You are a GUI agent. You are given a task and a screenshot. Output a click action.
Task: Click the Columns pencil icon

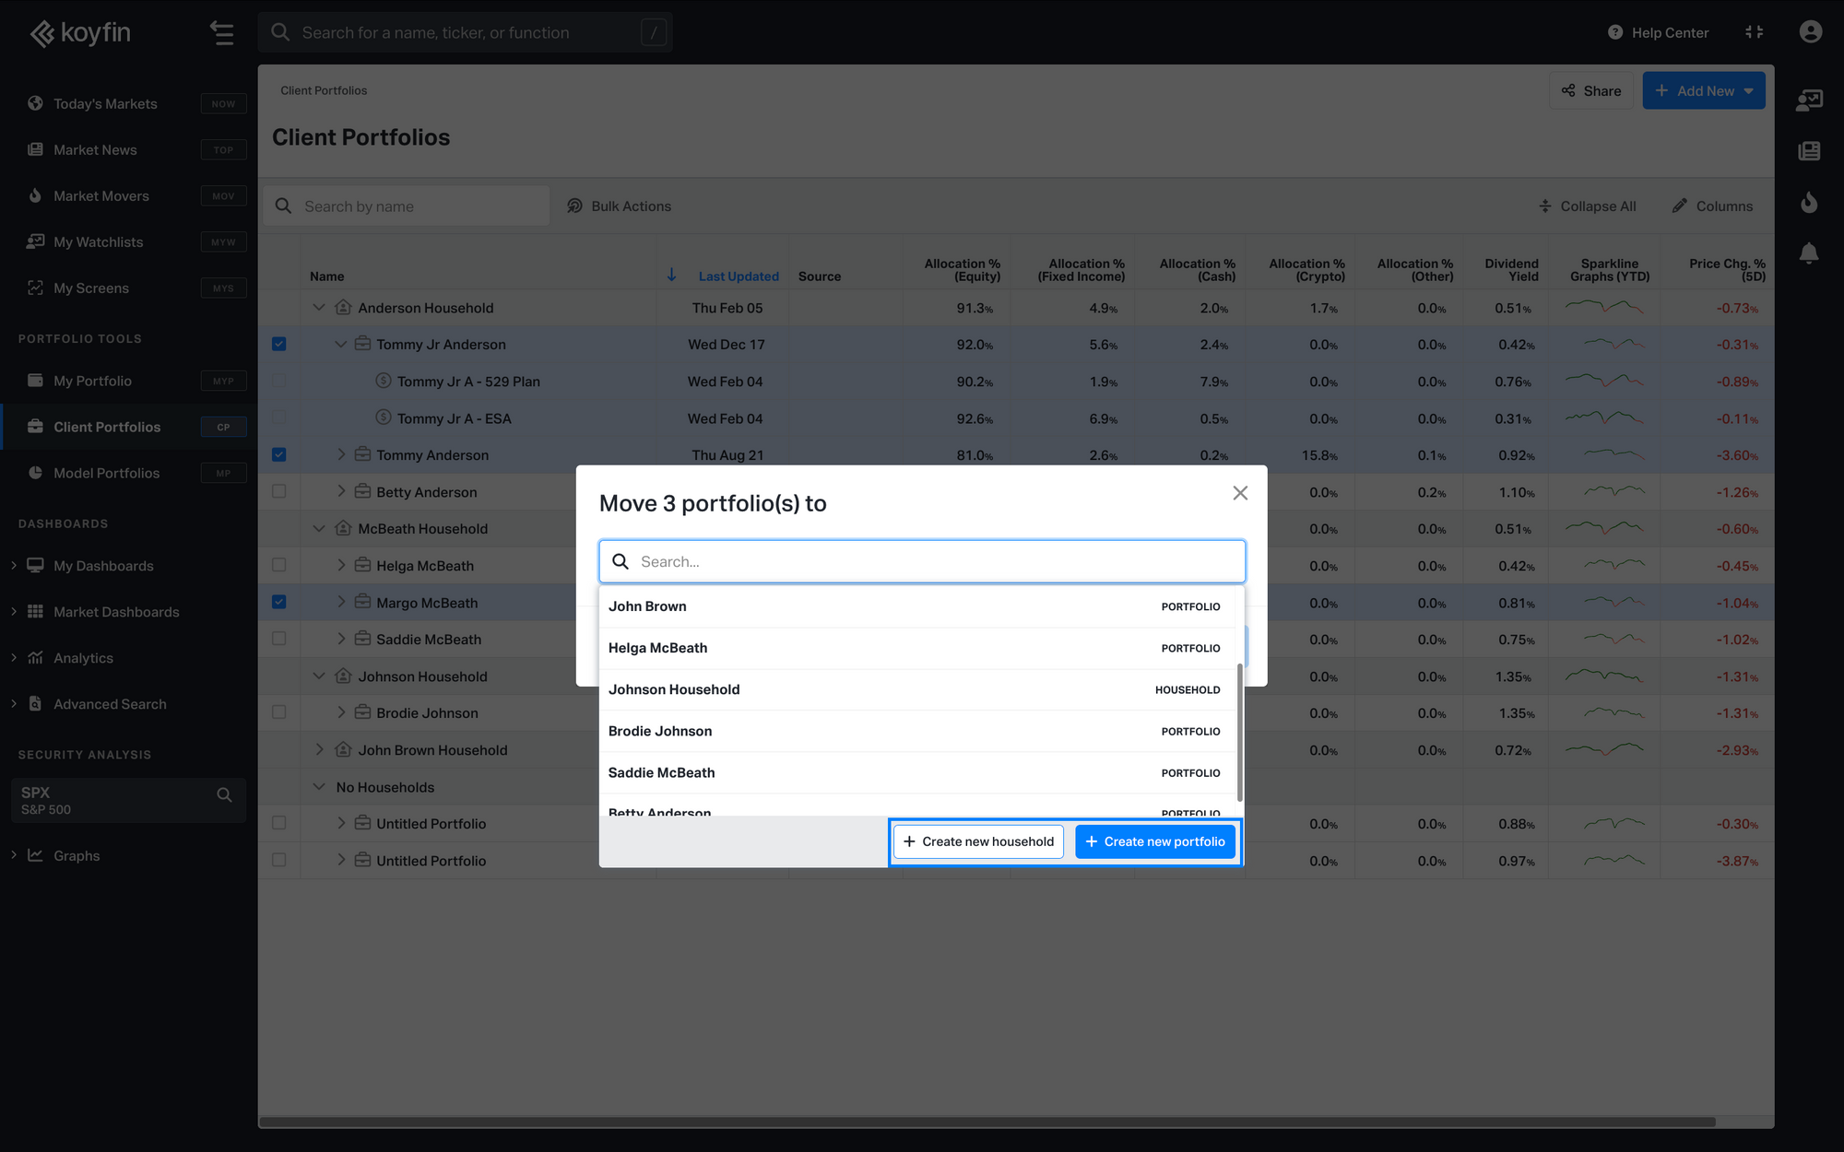[1680, 206]
